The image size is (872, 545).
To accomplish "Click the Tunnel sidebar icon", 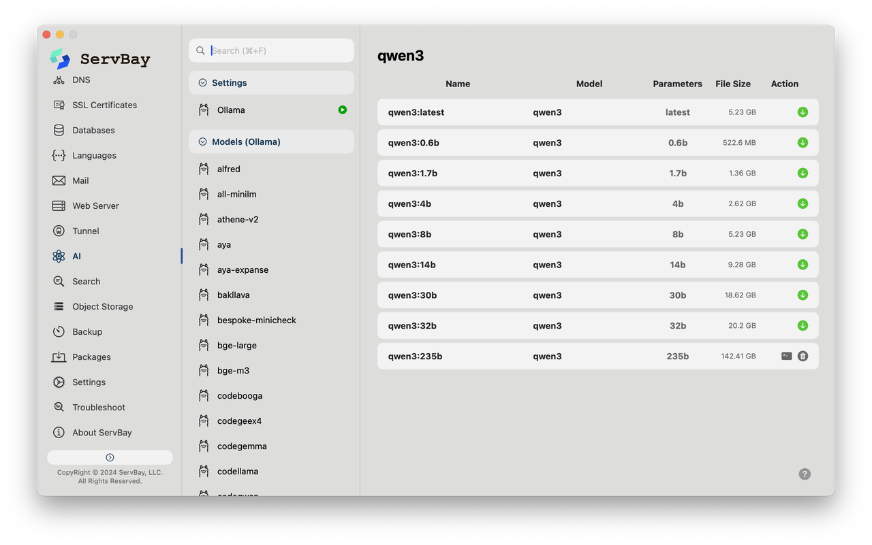I will coord(59,231).
